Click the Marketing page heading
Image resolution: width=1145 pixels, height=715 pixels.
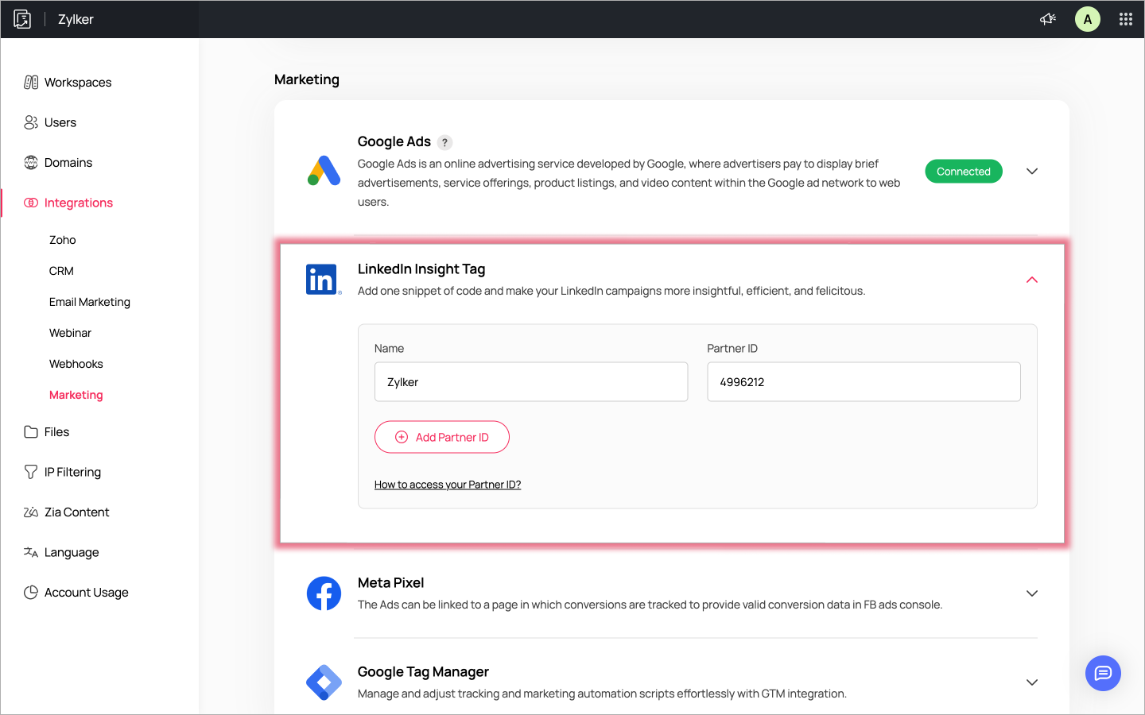(307, 79)
